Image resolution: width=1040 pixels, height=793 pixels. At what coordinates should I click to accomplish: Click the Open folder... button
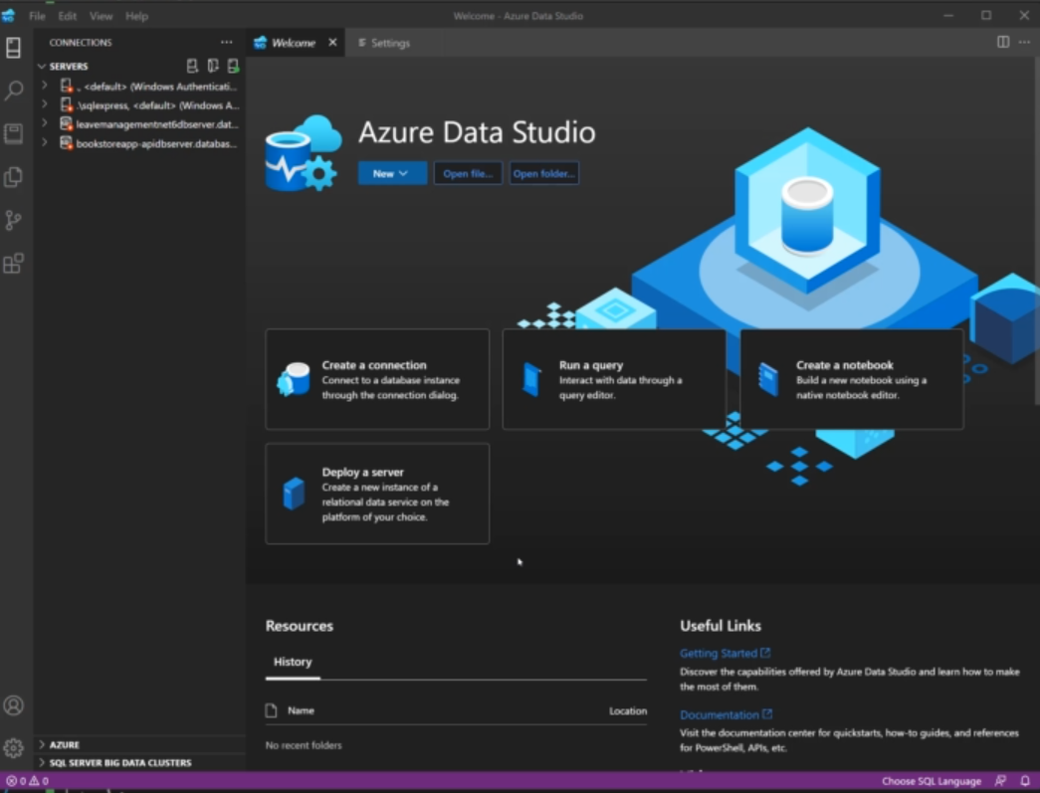click(x=543, y=174)
